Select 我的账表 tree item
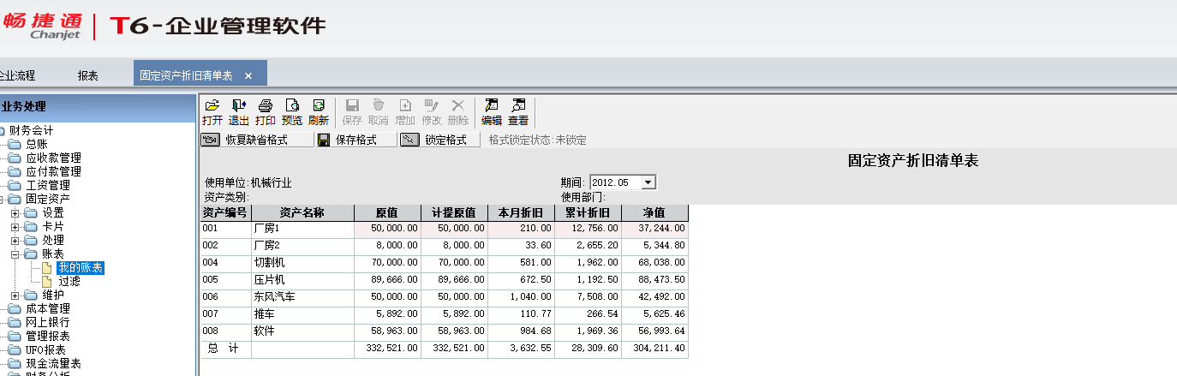The height and width of the screenshot is (376, 1177). coord(81,268)
